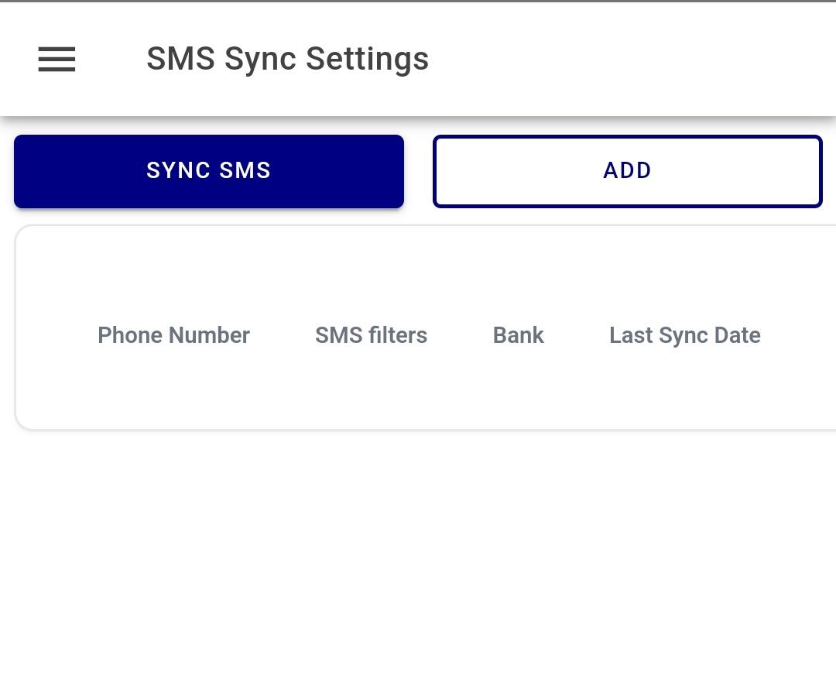Add a new SMS sync entry
Viewport: 836px width, 689px height.
627,170
